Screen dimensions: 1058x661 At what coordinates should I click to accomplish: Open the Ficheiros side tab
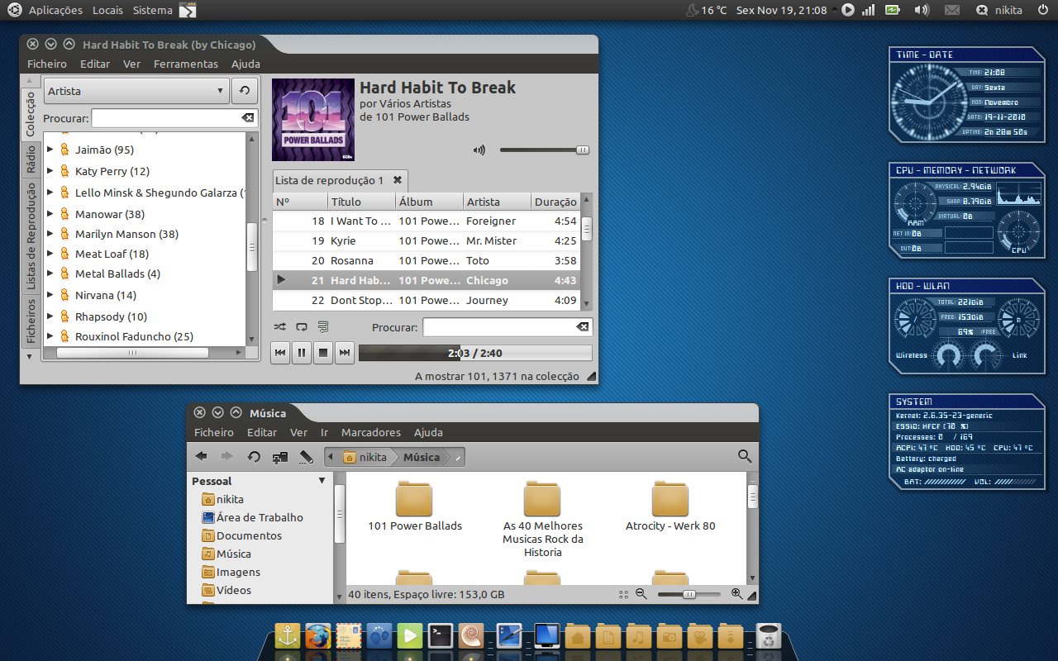(x=31, y=321)
